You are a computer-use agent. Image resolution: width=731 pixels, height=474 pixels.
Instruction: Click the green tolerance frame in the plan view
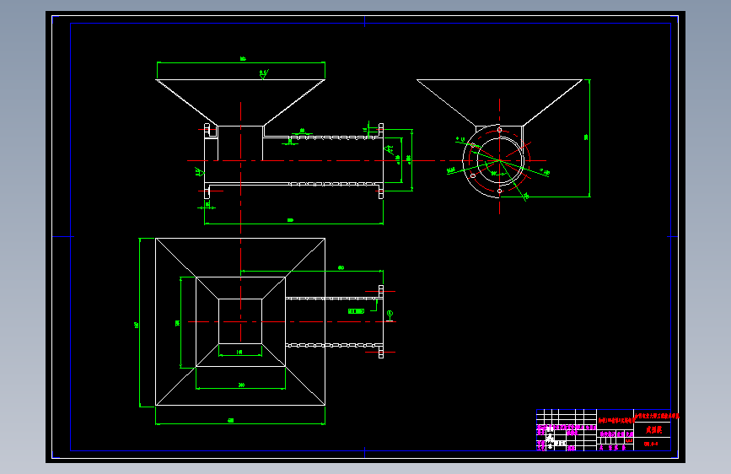point(356,311)
